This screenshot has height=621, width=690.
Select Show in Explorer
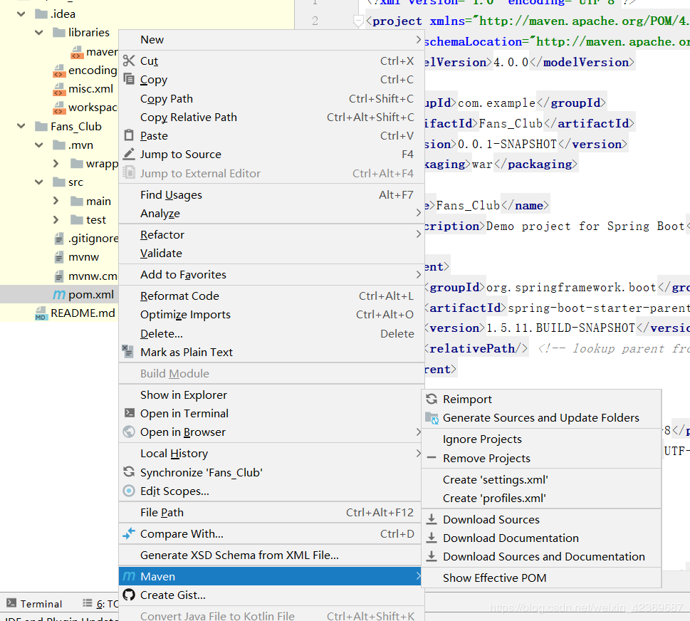(271, 395)
